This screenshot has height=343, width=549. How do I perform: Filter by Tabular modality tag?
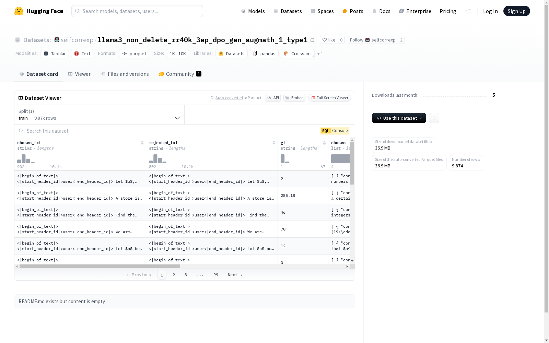(x=55, y=54)
